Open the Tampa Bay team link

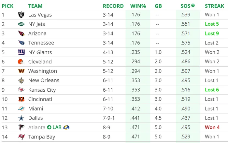41,137
